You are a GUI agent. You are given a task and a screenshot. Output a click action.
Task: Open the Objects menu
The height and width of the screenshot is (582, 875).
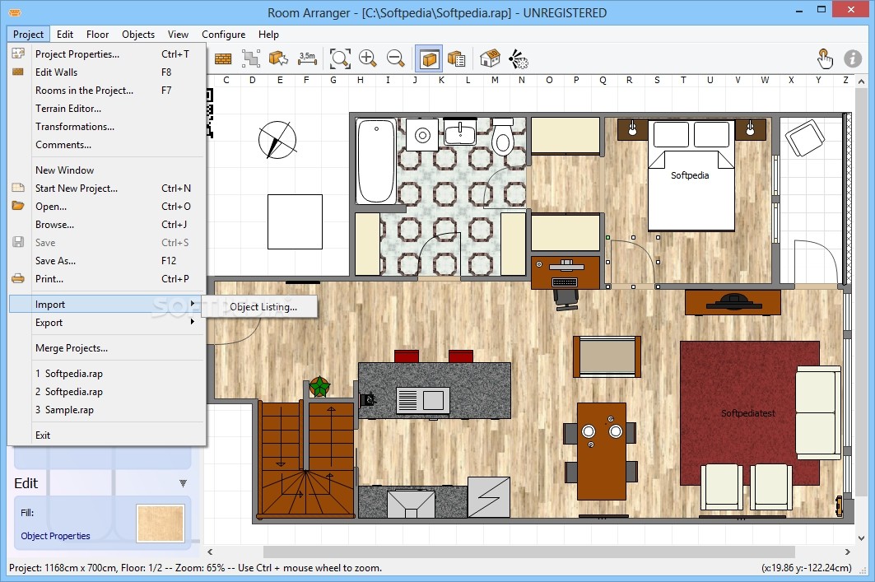138,34
